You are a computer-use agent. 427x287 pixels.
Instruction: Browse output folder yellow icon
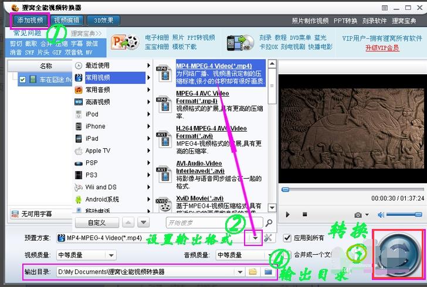coord(253,272)
